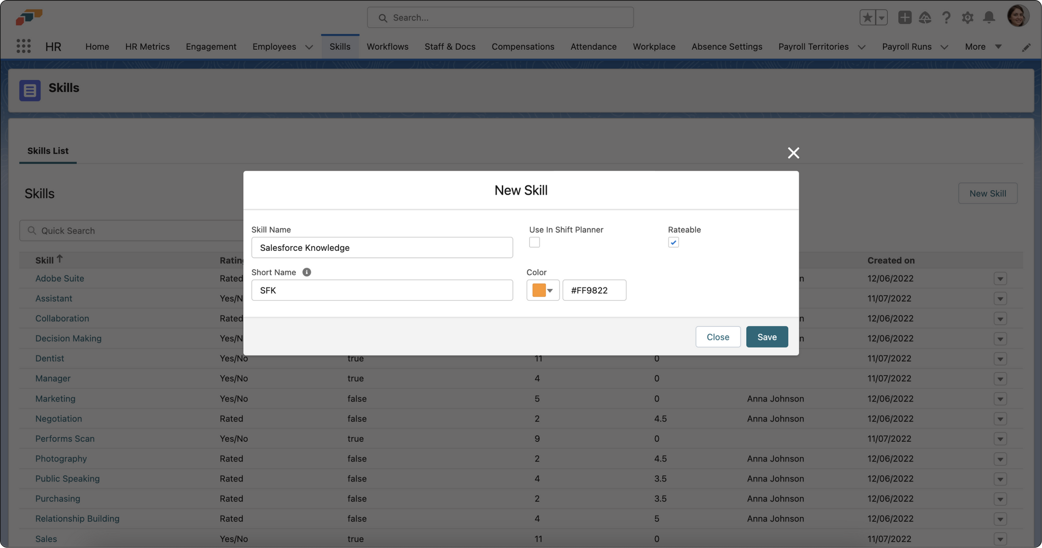Click the edit pencil icon near More

tap(1026, 47)
